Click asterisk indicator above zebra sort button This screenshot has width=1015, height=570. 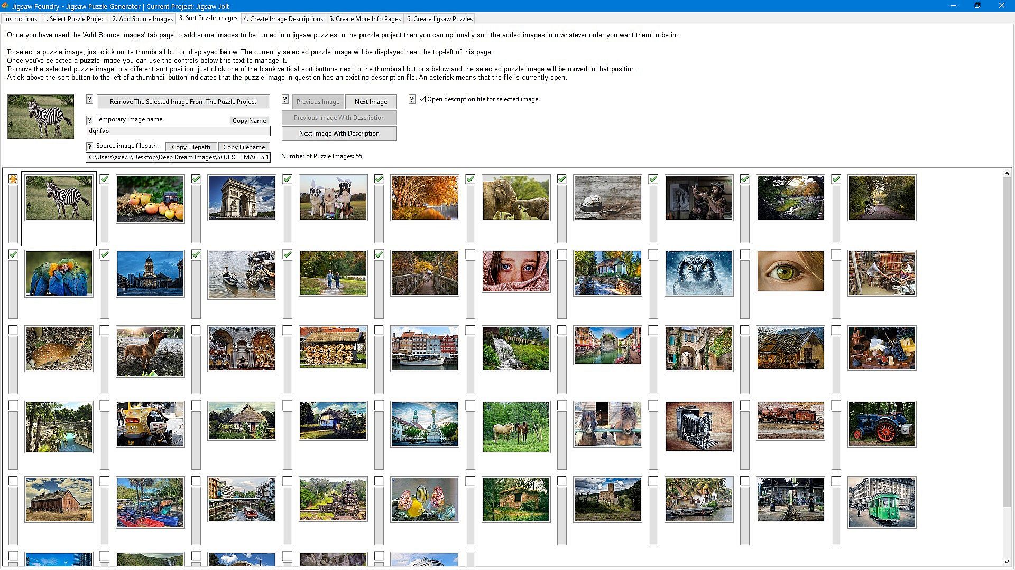click(x=13, y=179)
